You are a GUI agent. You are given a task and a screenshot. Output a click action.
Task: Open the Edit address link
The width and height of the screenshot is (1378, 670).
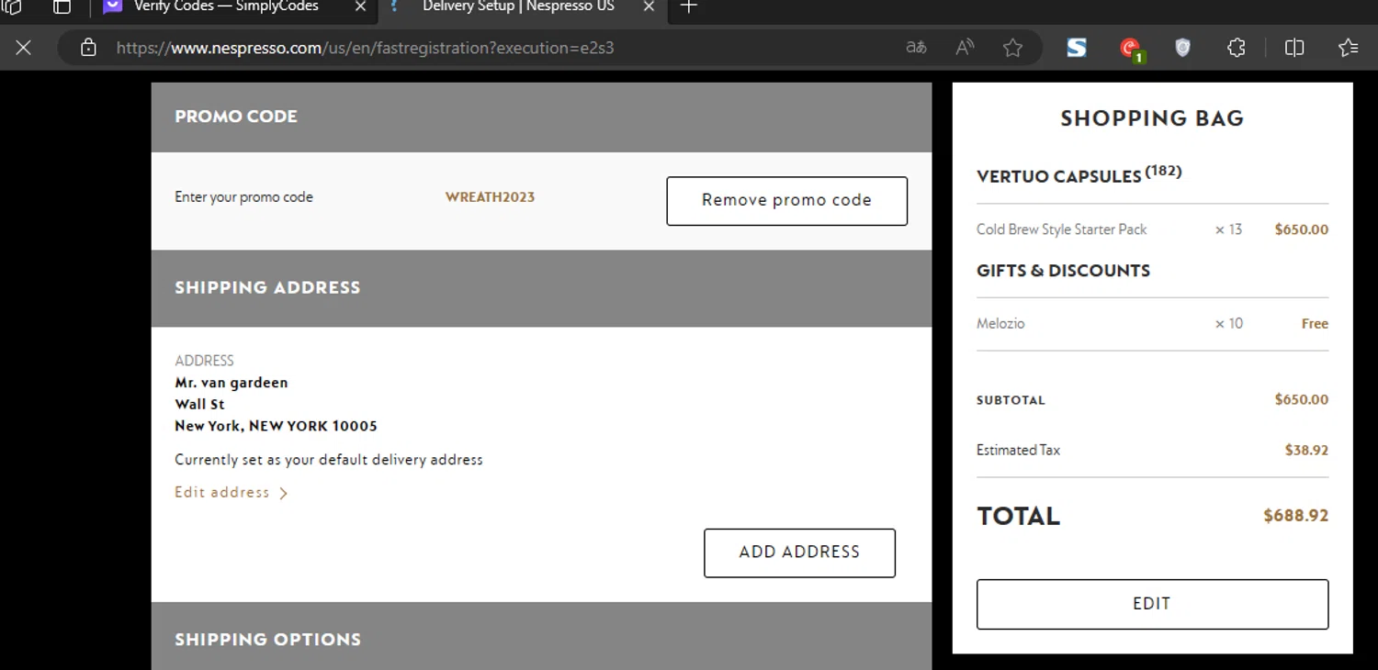222,493
